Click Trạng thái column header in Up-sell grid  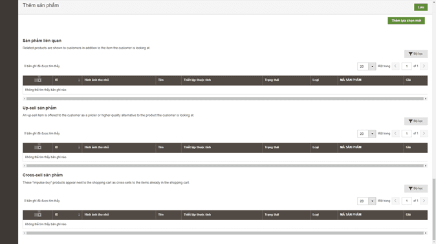286,147
